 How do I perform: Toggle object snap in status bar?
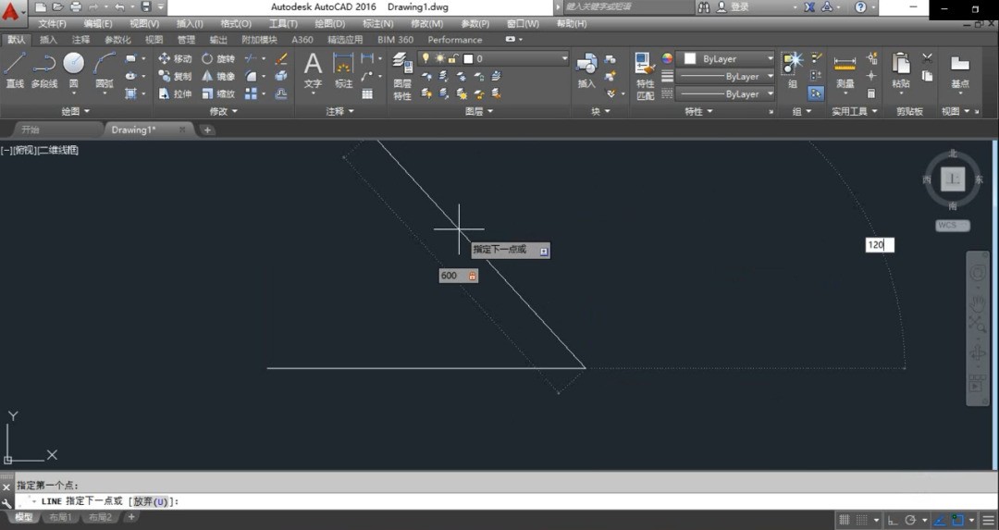[957, 520]
